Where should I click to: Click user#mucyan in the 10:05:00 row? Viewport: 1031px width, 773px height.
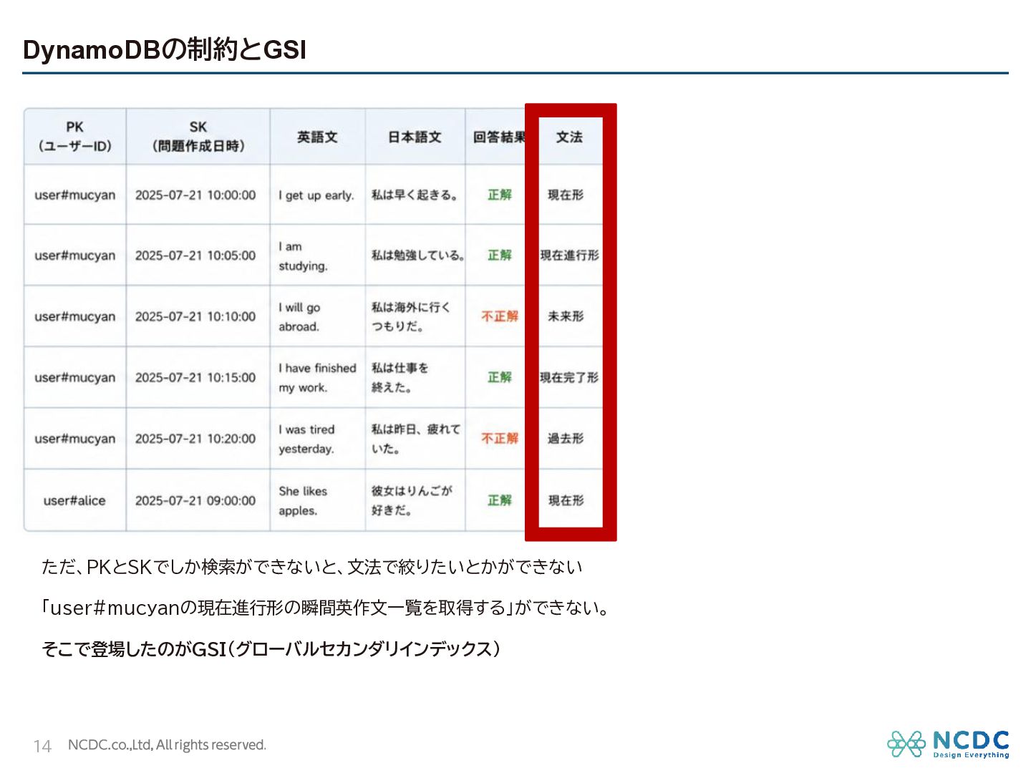coord(75,256)
